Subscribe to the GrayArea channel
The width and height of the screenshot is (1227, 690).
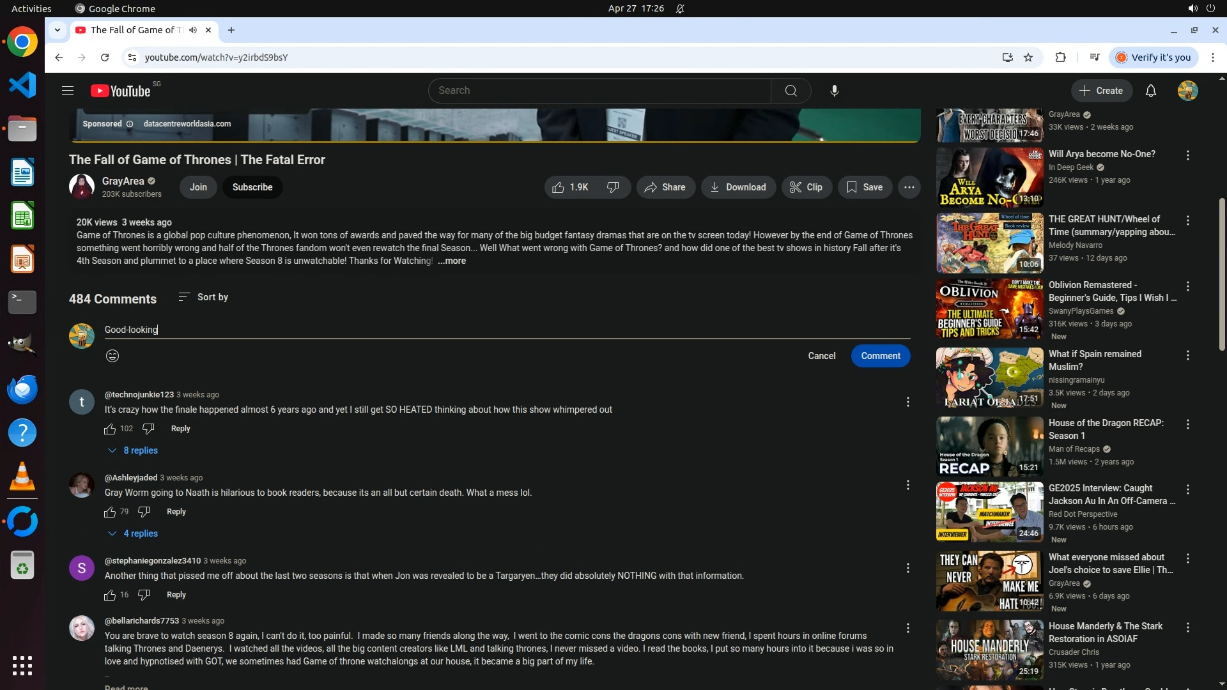tap(252, 187)
